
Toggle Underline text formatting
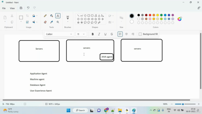coord(105,34)
